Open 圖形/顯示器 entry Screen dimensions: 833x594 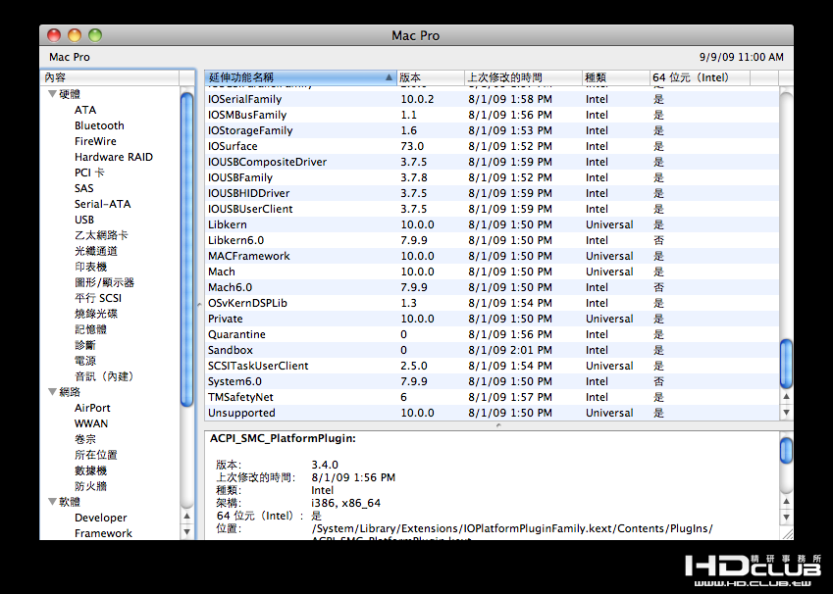104,282
